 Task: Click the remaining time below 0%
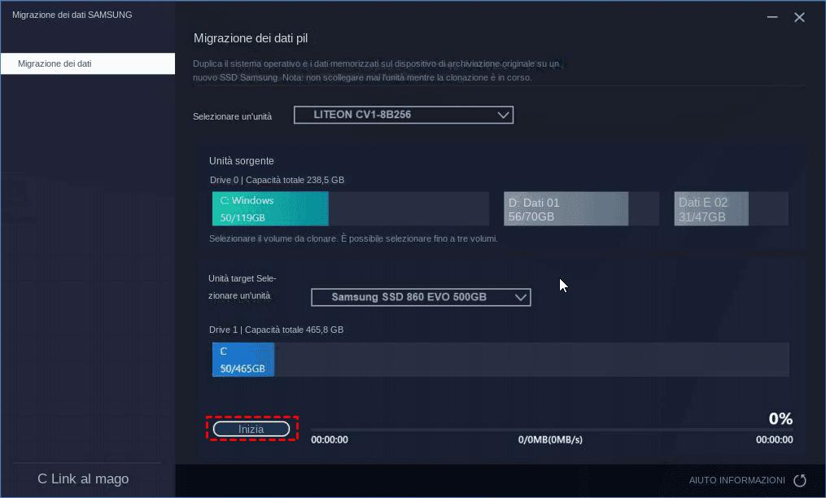pyautogui.click(x=774, y=439)
